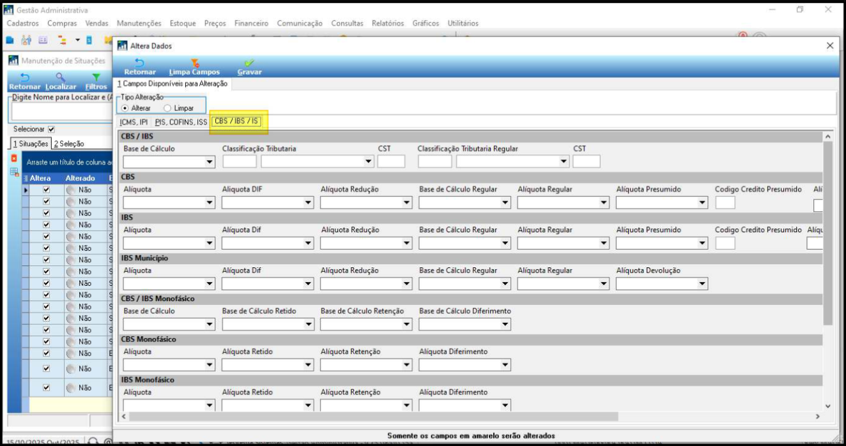Click the Limpa Campos funnel icon

tap(195, 63)
